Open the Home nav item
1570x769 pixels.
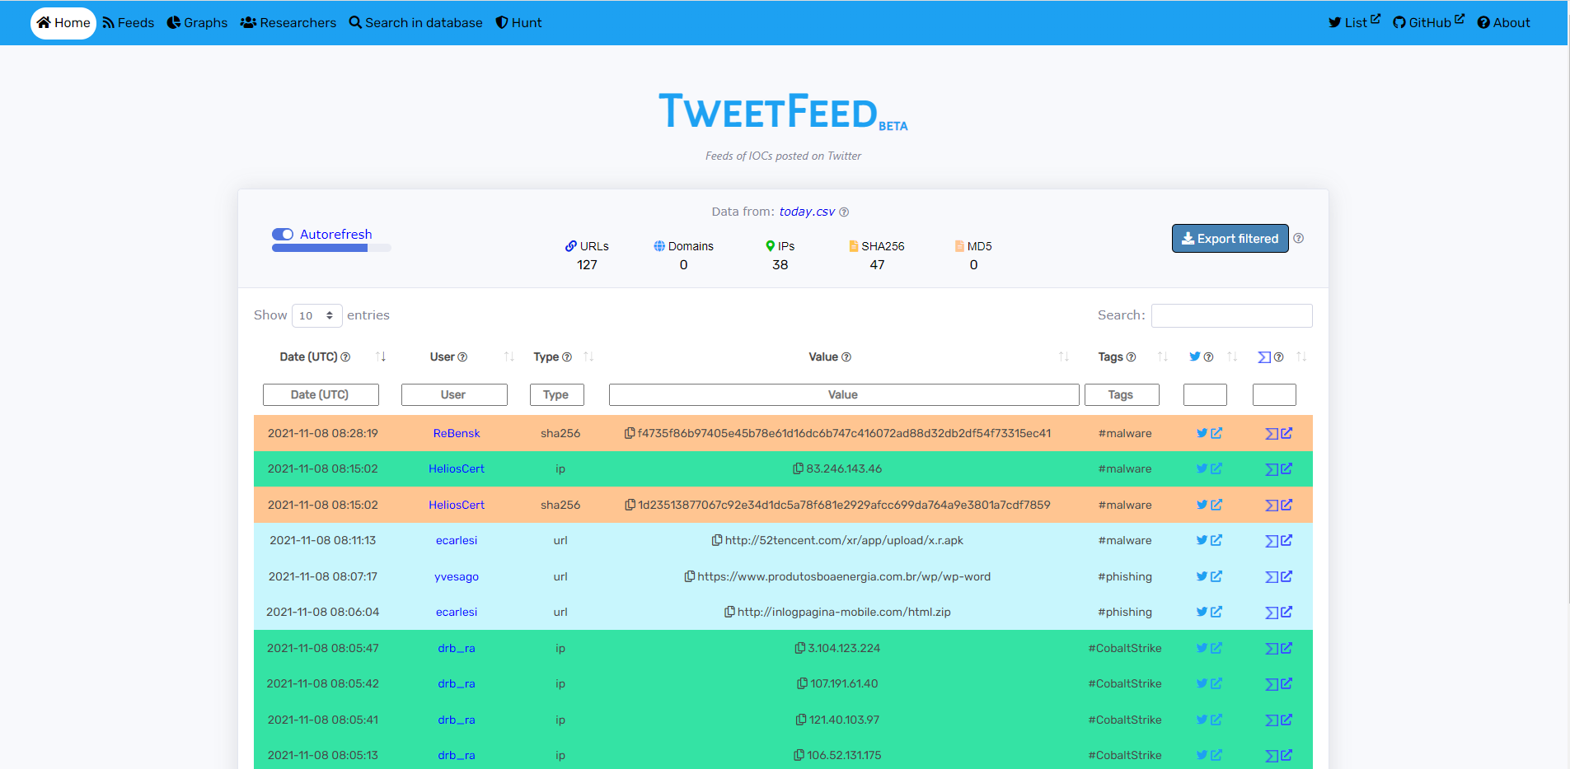[63, 23]
